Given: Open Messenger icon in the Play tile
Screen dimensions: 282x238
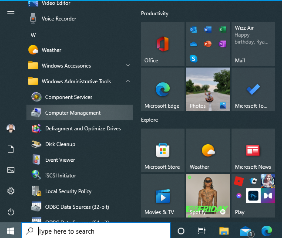Looking at the screenshot, I should click(239, 196).
